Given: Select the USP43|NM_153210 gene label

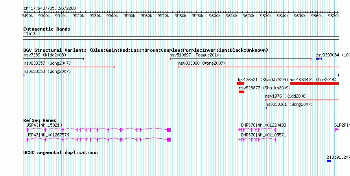Looking at the screenshot, I should click(x=44, y=125).
